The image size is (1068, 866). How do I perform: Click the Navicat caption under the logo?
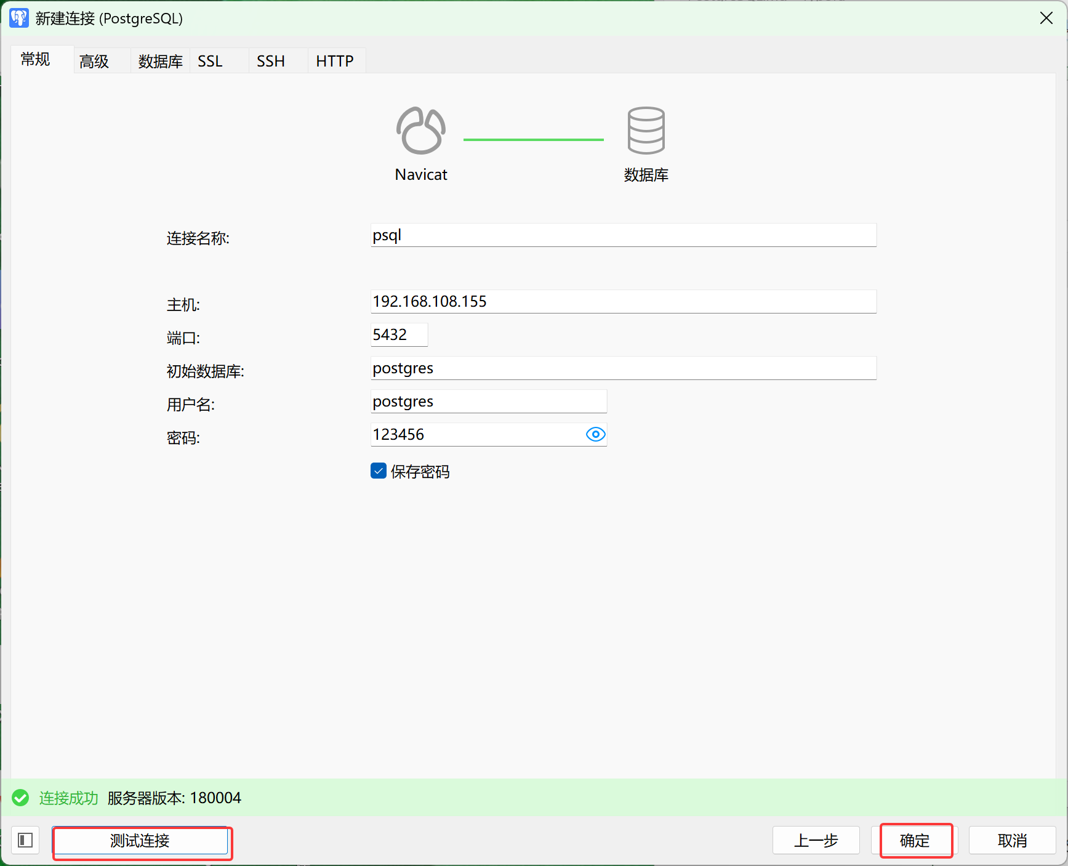click(x=421, y=174)
